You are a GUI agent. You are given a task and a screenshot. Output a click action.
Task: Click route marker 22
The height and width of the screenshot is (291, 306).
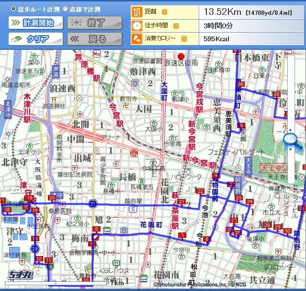(x=201, y=191)
